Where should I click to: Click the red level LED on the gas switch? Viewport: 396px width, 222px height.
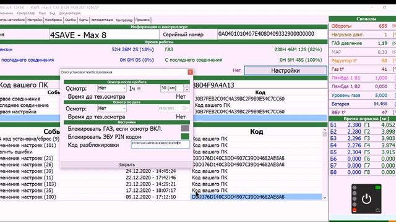click(x=355, y=210)
